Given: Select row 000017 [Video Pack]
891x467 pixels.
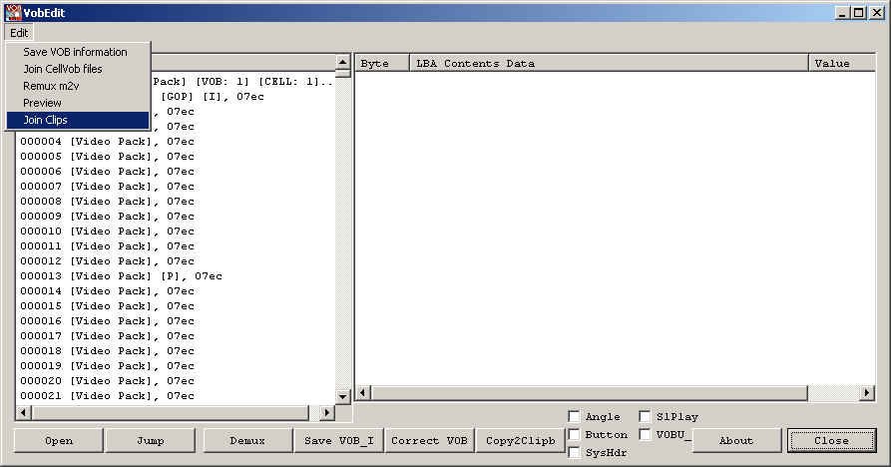Looking at the screenshot, I should coord(107,335).
